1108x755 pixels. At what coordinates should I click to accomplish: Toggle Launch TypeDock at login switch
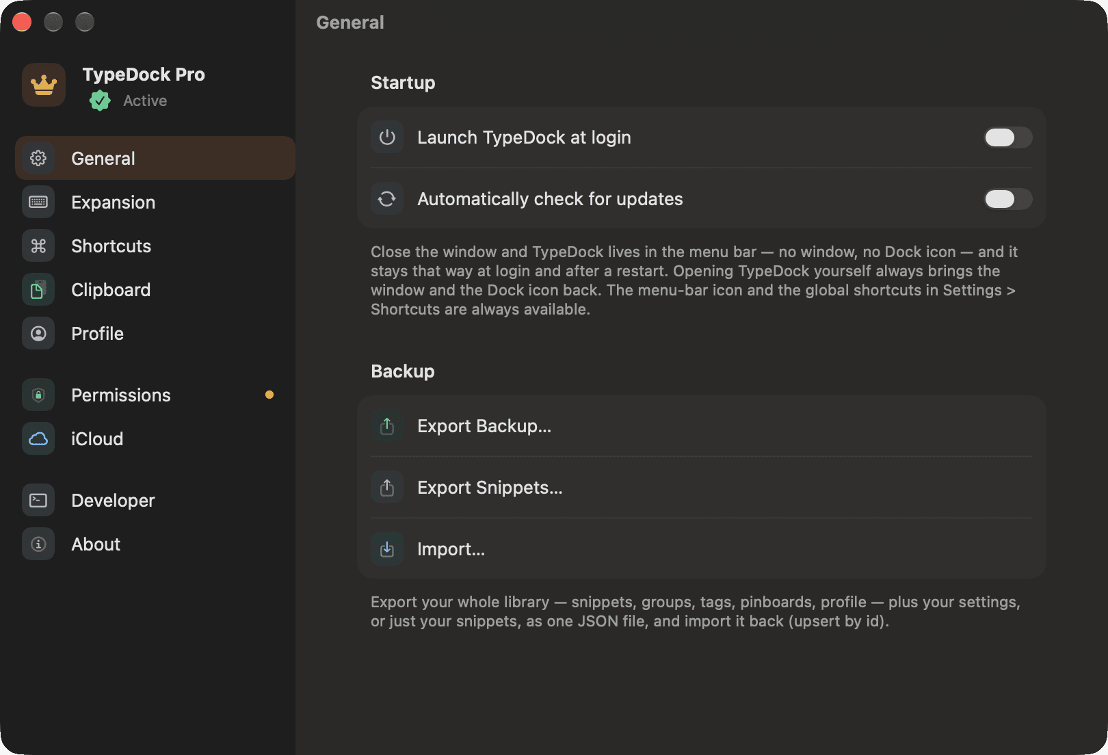1008,137
